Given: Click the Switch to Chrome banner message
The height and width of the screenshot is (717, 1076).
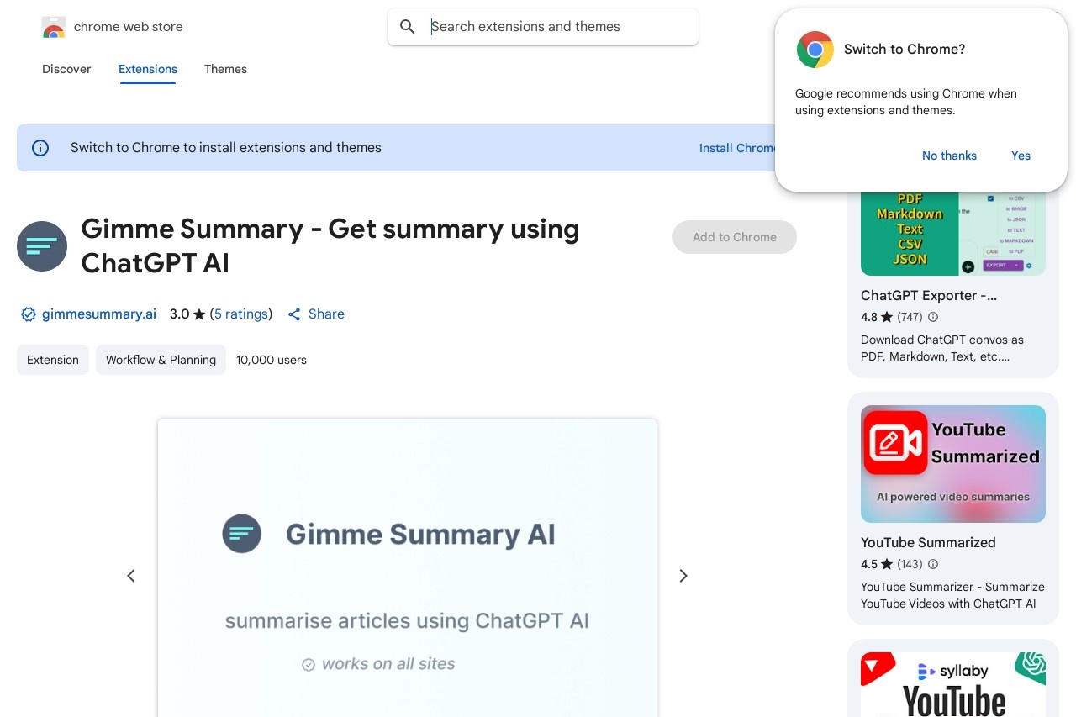Looking at the screenshot, I should 226,148.
